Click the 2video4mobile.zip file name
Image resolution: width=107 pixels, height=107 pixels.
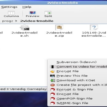(59, 34)
